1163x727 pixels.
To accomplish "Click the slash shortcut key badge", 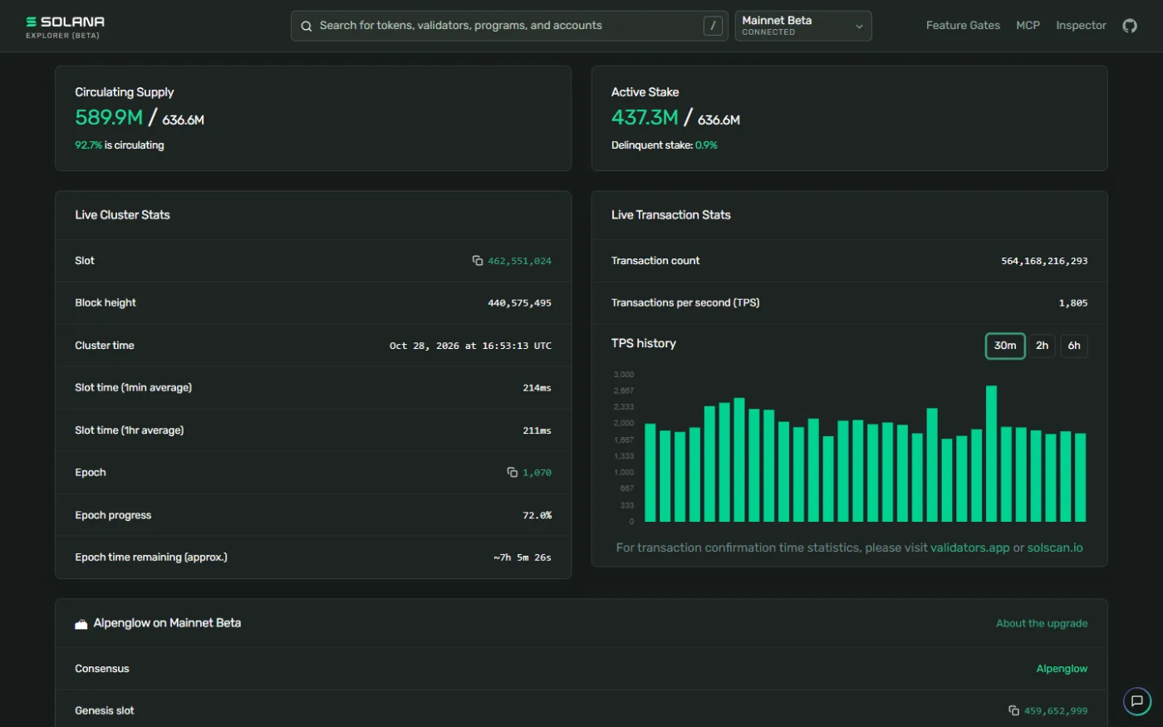I will (x=713, y=26).
